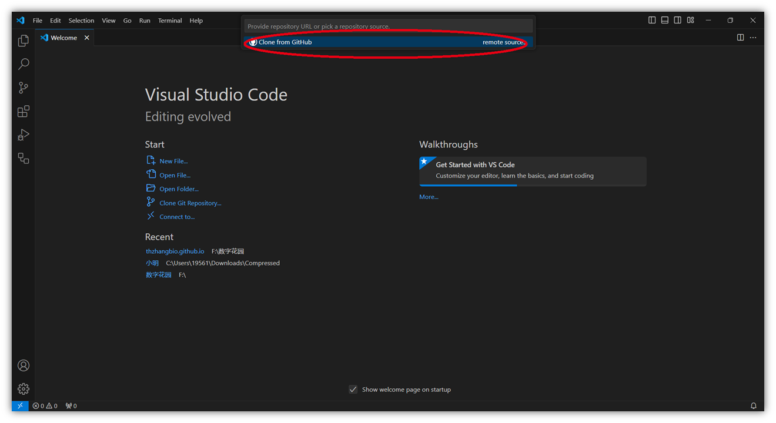The width and height of the screenshot is (776, 423).
Task: Open the Run and Debug view
Action: [x=24, y=135]
